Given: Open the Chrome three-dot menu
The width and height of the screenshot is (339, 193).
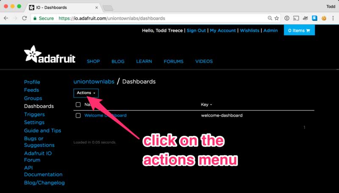Looking at the screenshot, I should click(333, 18).
